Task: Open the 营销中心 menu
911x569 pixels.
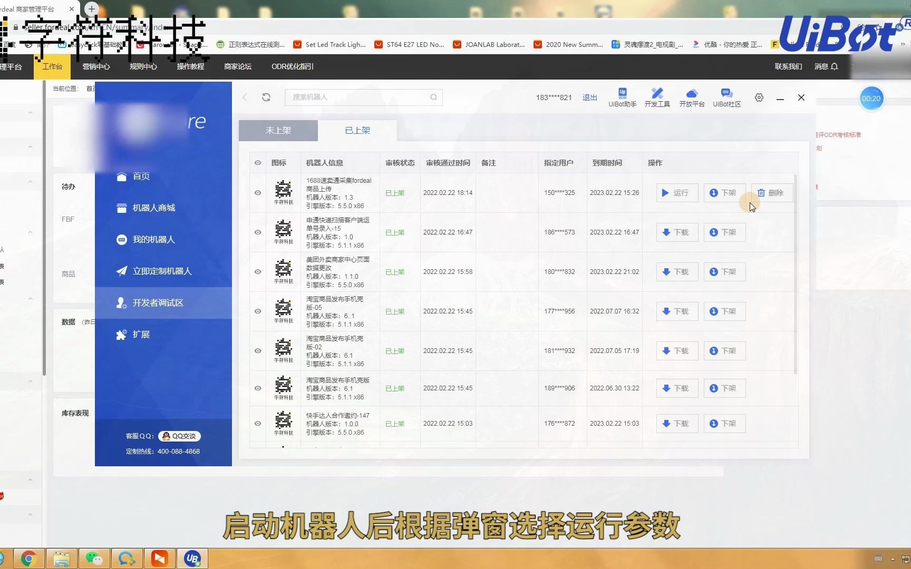Action: 96,66
